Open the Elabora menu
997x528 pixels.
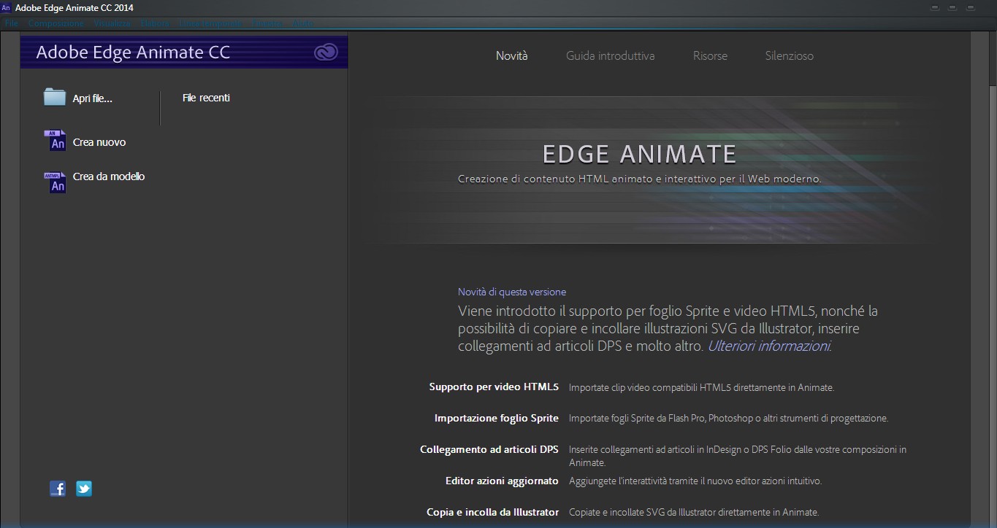[154, 23]
